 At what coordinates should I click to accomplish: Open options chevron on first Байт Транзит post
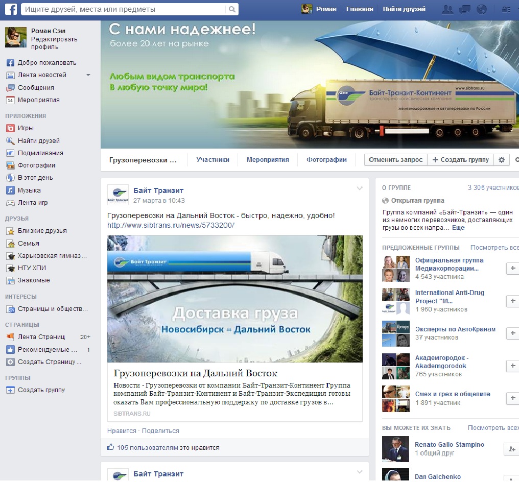(360, 188)
